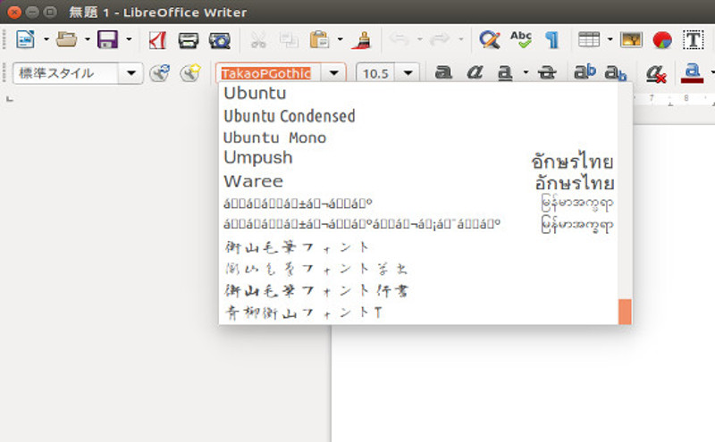The image size is (715, 442).
Task: Select the longer garbled Myanmar font entry
Action: click(418, 225)
